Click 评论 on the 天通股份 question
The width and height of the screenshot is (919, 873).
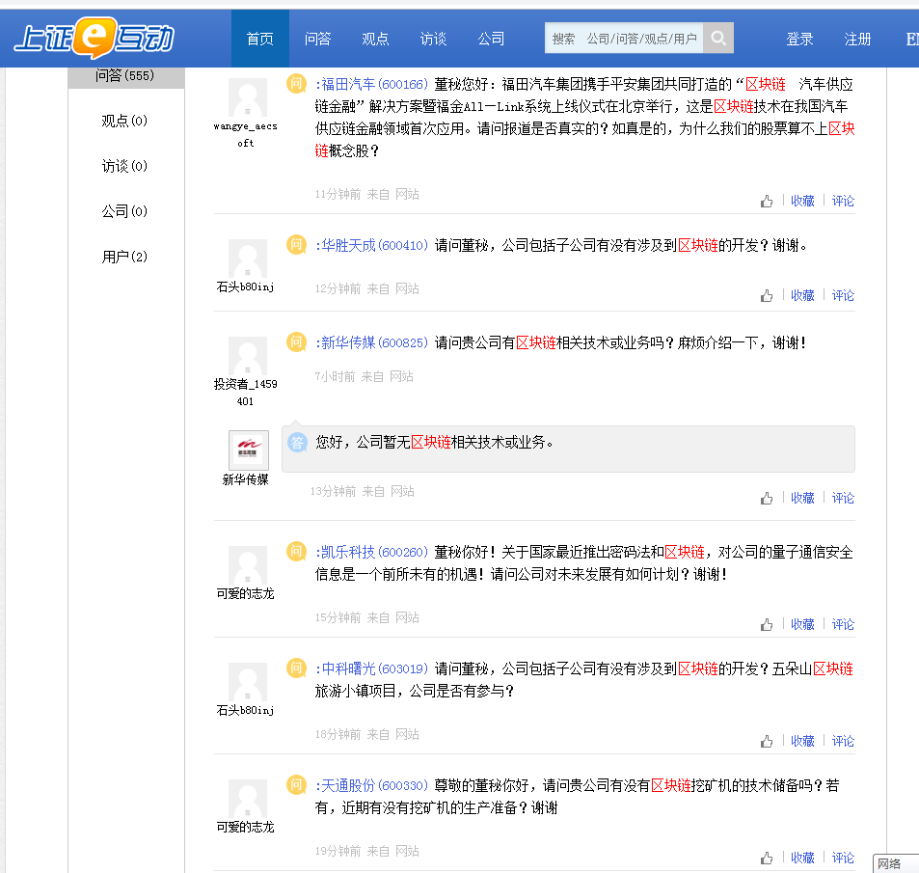[843, 858]
